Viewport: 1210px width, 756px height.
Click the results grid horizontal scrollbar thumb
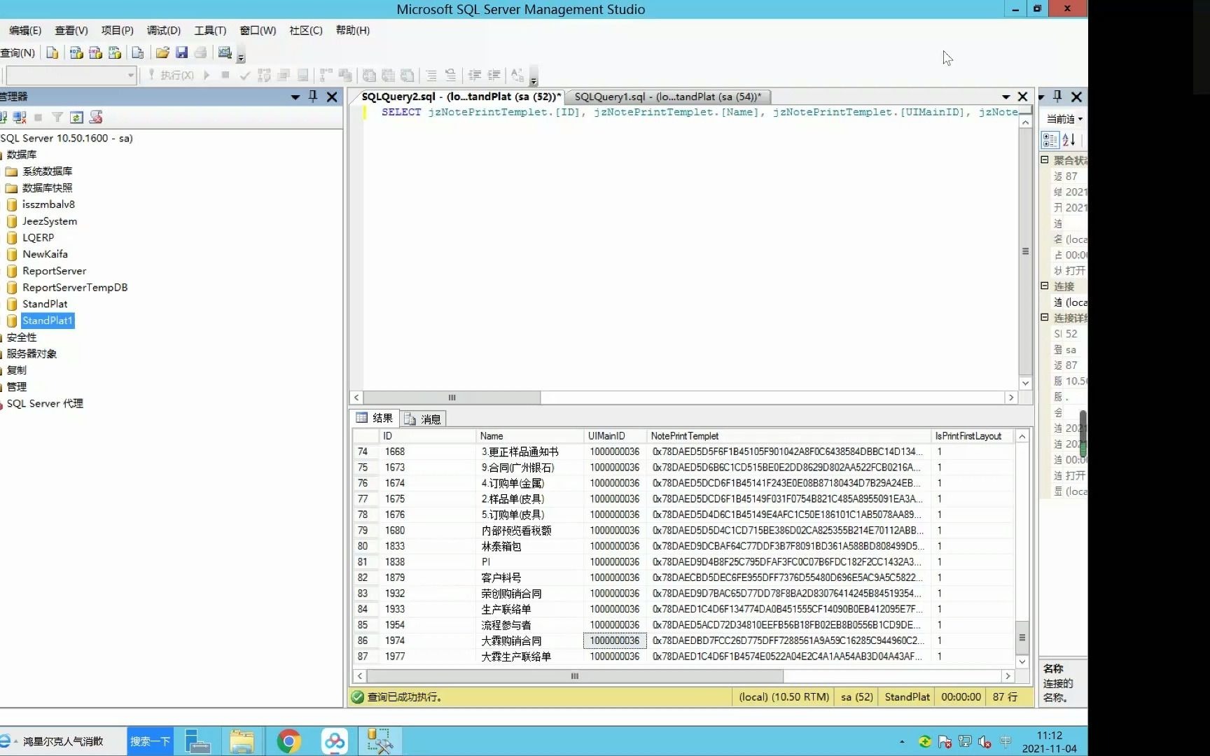(x=575, y=676)
